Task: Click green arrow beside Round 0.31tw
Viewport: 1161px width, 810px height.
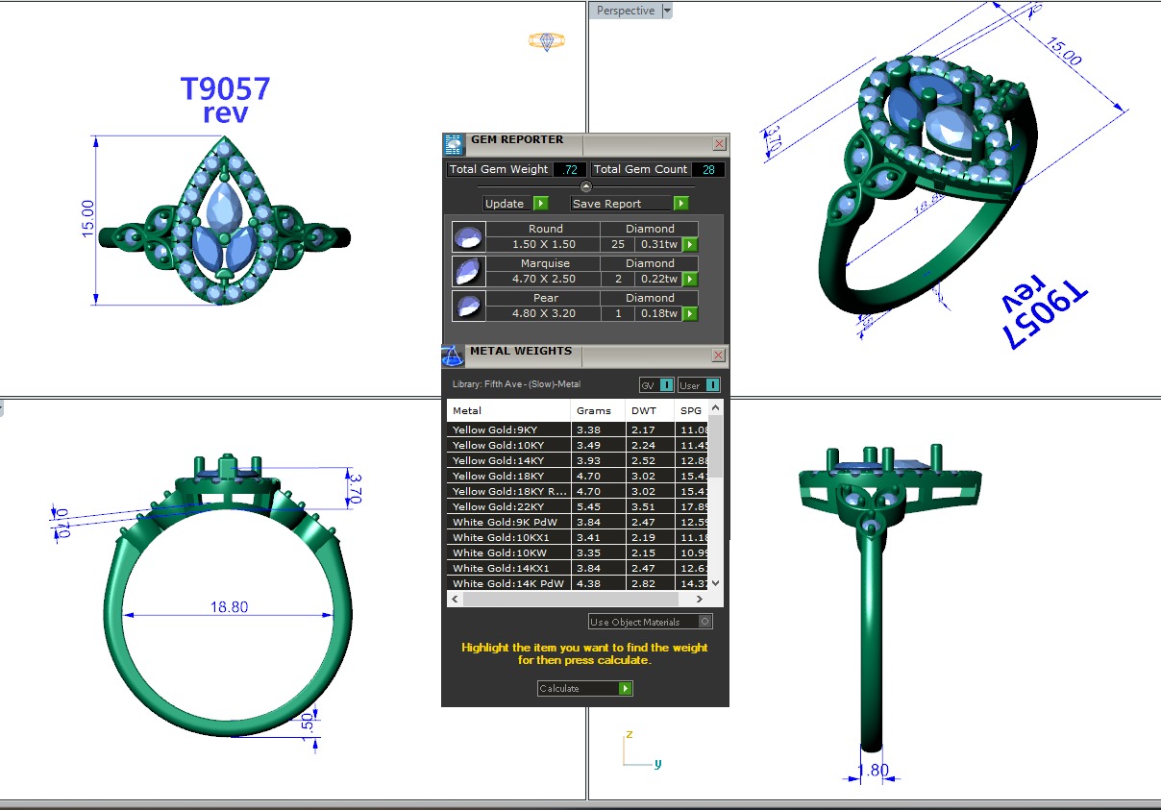Action: pyautogui.click(x=690, y=245)
